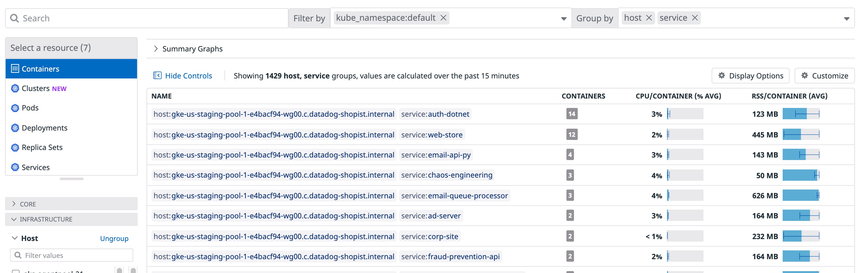This screenshot has height=273, width=860.
Task: Select Services in the resource list
Action: [71, 167]
